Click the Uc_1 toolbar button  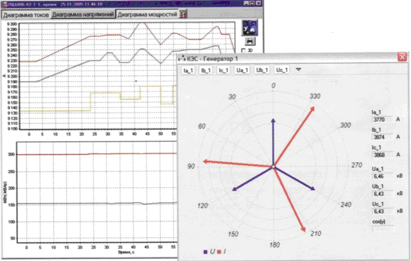tap(281, 70)
